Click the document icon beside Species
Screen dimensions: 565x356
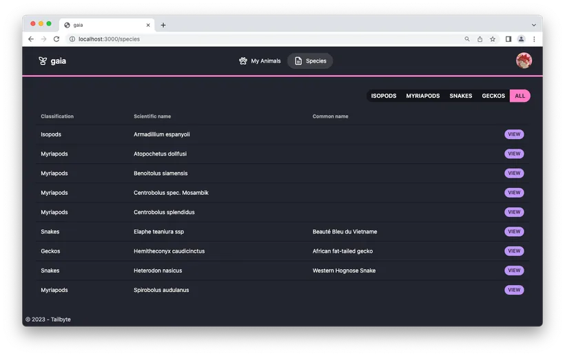[x=298, y=61]
